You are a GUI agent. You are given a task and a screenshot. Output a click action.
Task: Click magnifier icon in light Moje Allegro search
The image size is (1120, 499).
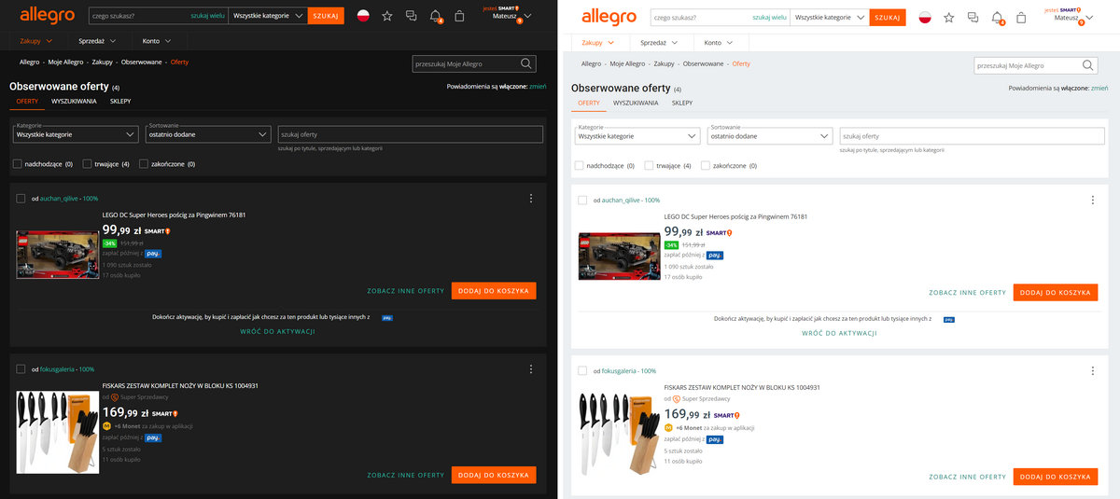1089,65
